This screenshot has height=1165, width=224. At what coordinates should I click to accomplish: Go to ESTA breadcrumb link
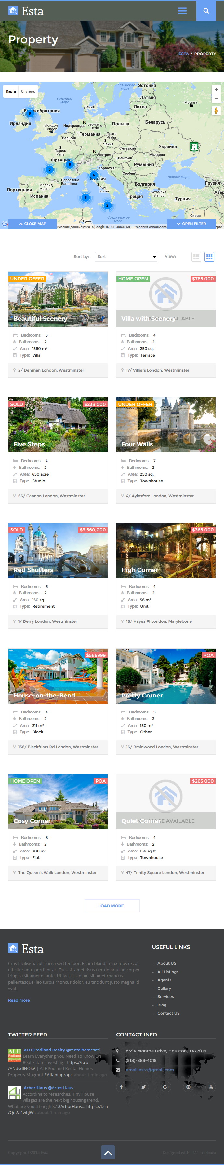[183, 54]
